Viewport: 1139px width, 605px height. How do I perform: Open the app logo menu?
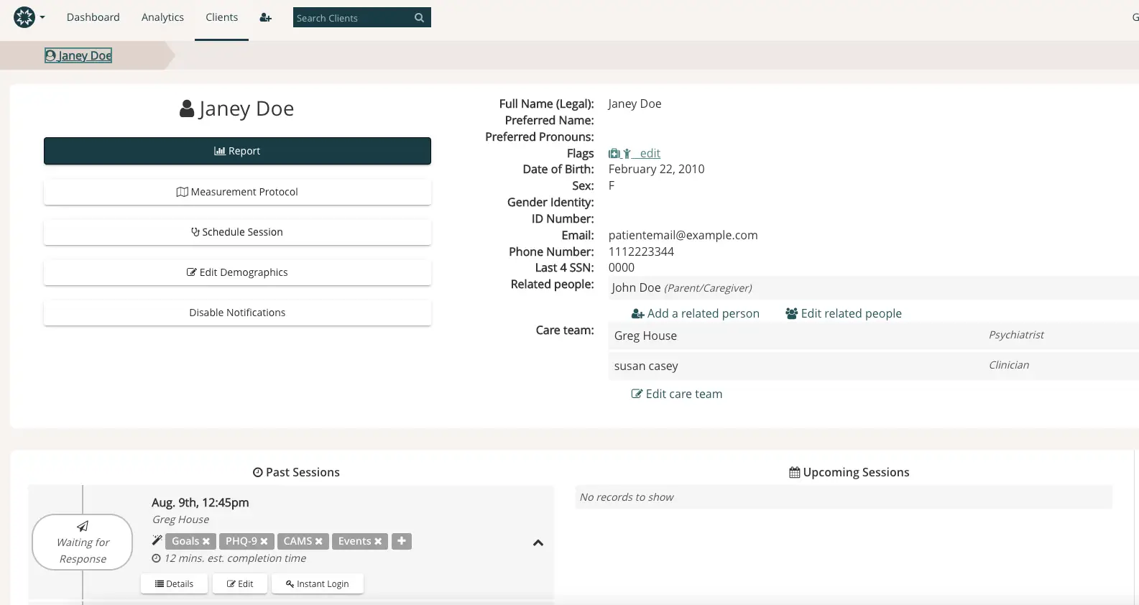tap(24, 17)
